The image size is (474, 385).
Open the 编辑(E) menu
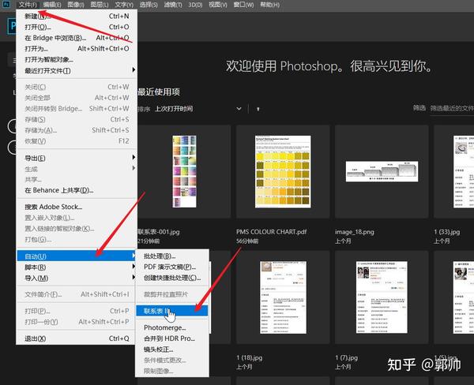(x=52, y=5)
